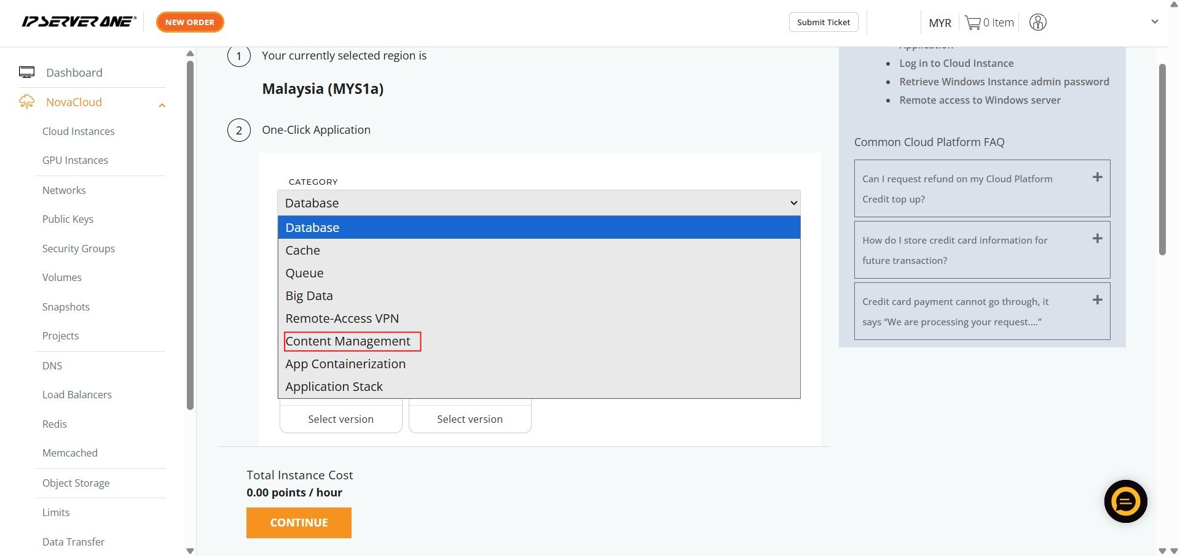Open the account dropdown arrow in header

(1154, 22)
